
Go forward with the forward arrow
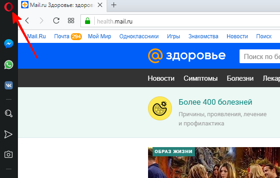[x=41, y=21]
